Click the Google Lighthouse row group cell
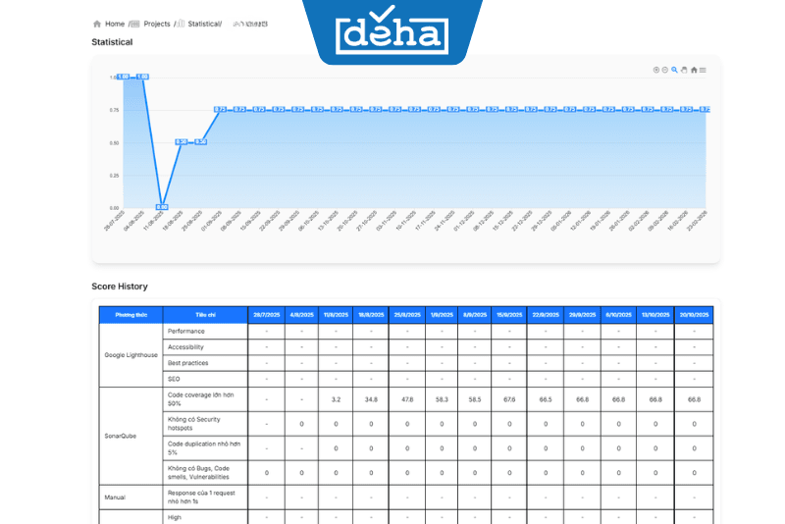The height and width of the screenshot is (524, 785). point(131,355)
